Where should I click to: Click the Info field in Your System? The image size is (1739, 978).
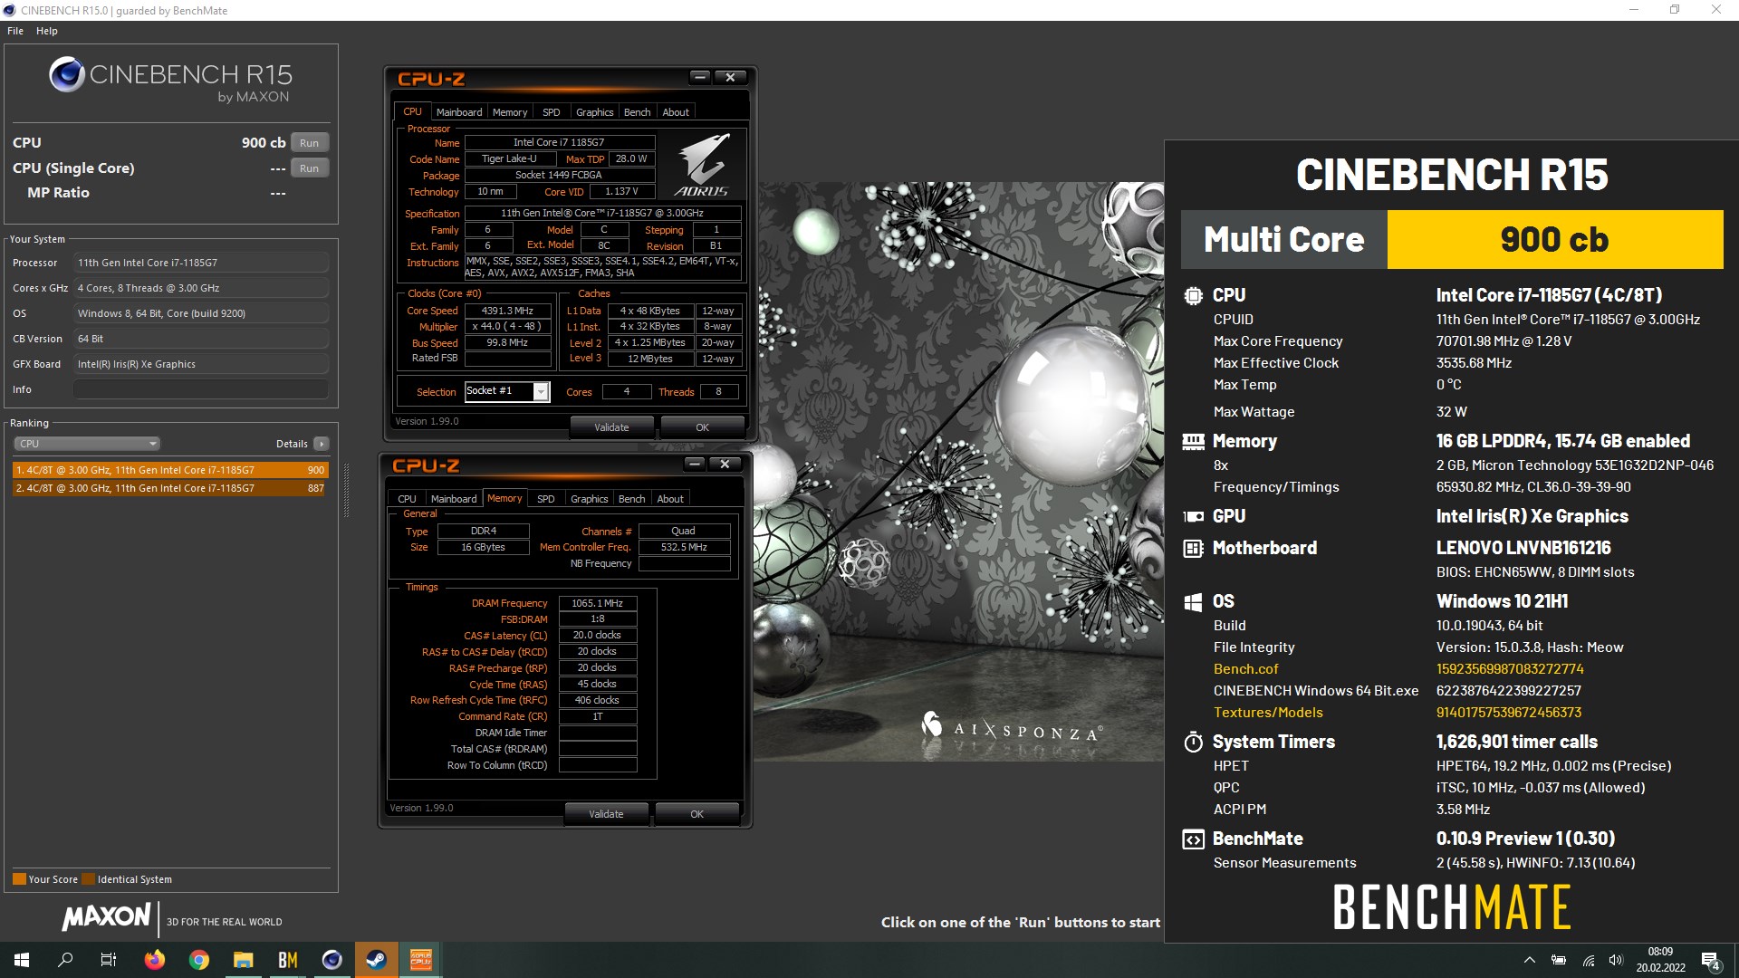(x=201, y=389)
